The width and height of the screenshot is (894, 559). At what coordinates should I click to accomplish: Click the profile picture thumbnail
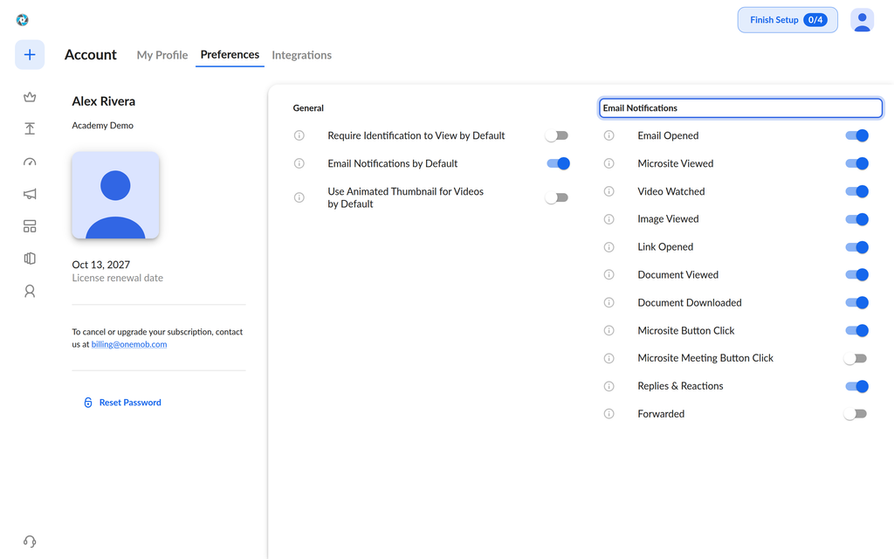115,195
